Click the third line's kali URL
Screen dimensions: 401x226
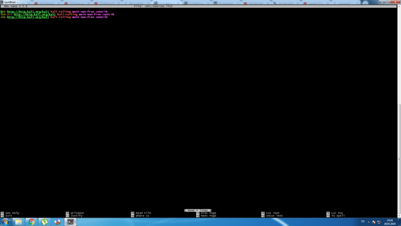point(28,17)
